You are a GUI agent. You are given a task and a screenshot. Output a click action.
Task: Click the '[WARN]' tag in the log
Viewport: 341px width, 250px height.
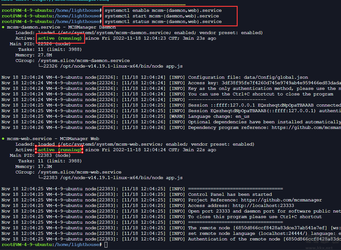pos(177,116)
